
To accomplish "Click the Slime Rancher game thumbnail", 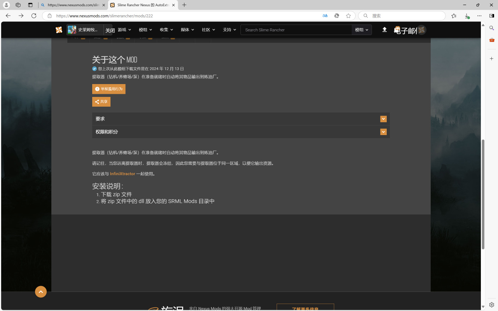I will pos(72,30).
